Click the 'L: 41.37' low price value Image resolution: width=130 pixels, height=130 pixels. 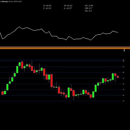[x=68, y=8]
